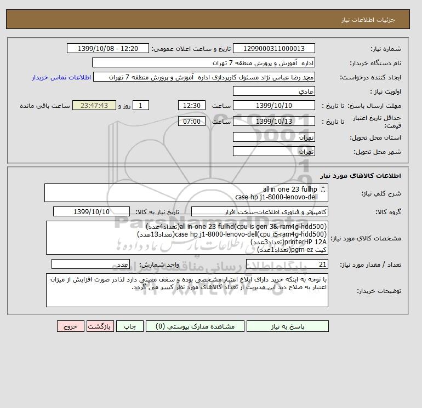Click the 'pgm-ez' kit specification line
Image resolution: width=422 pixels, height=408 pixels.
click(x=292, y=250)
